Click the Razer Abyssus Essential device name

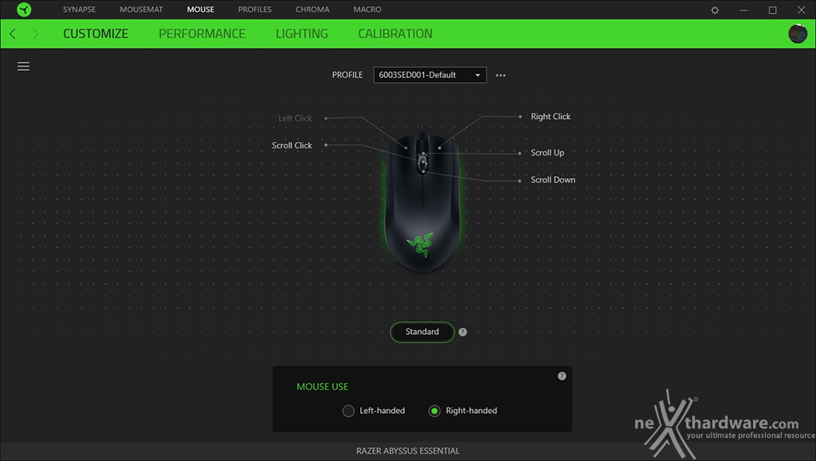408,451
